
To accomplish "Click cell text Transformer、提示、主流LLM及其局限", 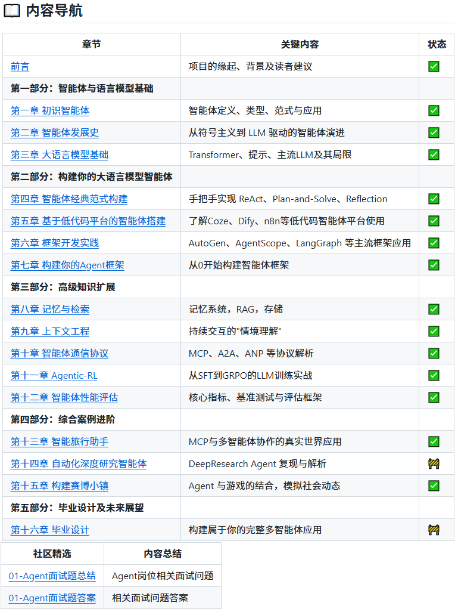I will pyautogui.click(x=270, y=155).
